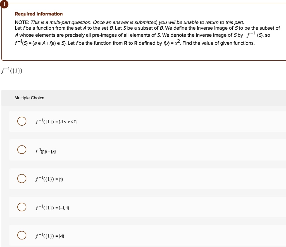Image resolution: width=286 pixels, height=247 pixels.
Task: Select radio button for answer {-1, 1}
Action: 22,207
